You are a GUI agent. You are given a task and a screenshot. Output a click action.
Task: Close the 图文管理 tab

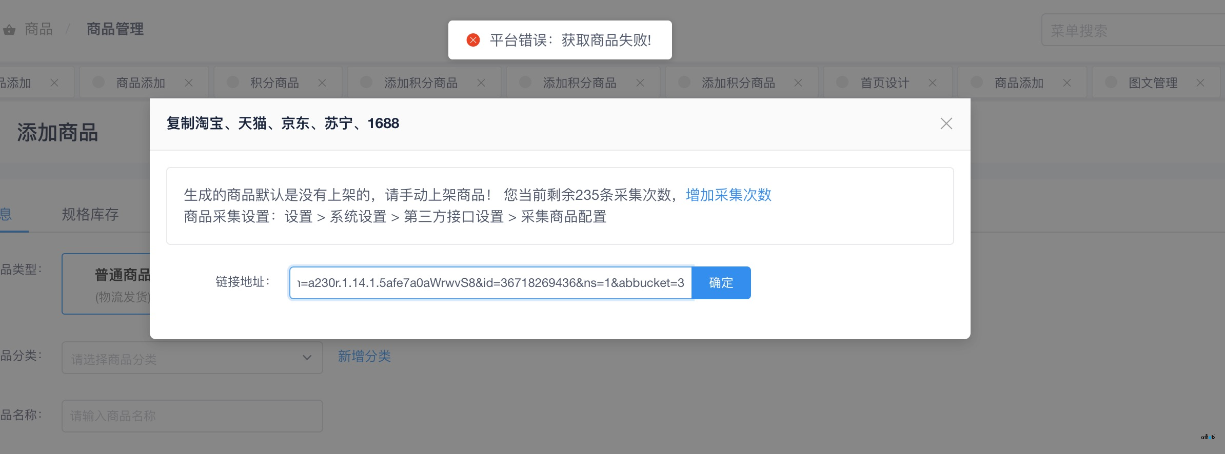[1200, 82]
